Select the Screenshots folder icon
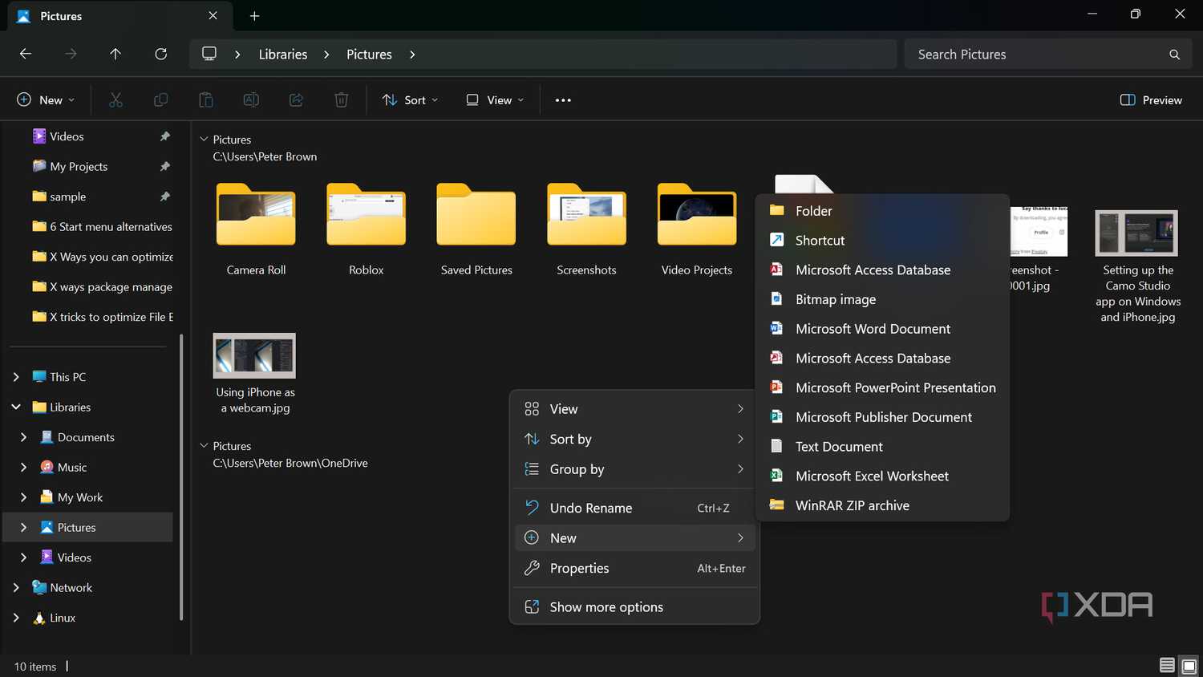Image resolution: width=1203 pixels, height=677 pixels. 587,214
